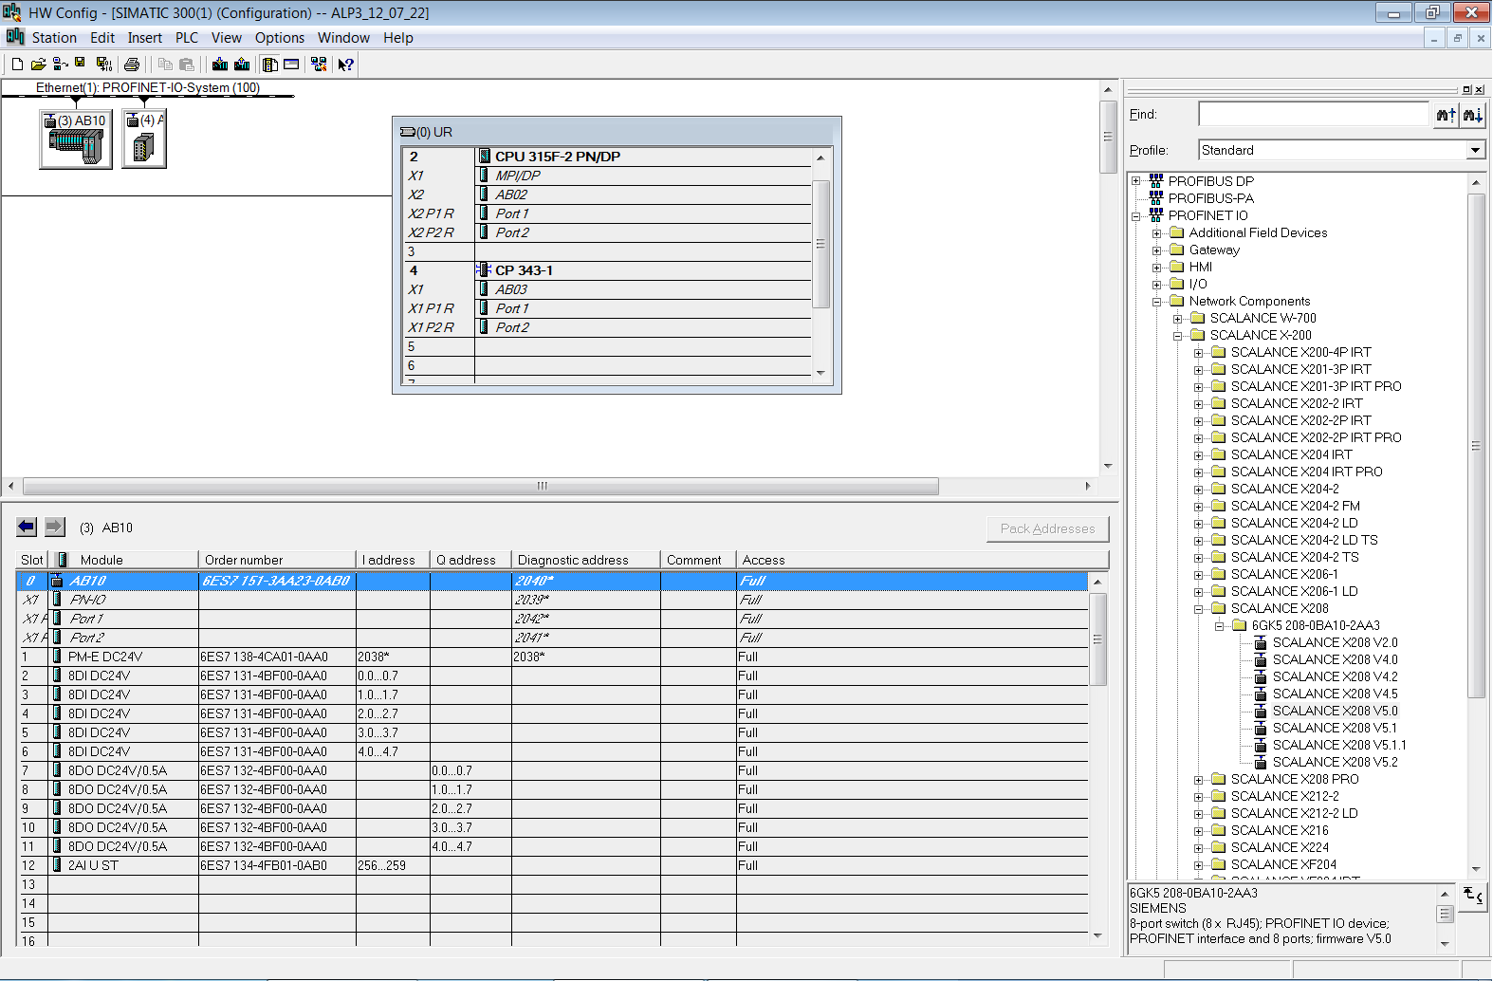Click the search downward binoculars icon
This screenshot has width=1493, height=981.
1473,115
